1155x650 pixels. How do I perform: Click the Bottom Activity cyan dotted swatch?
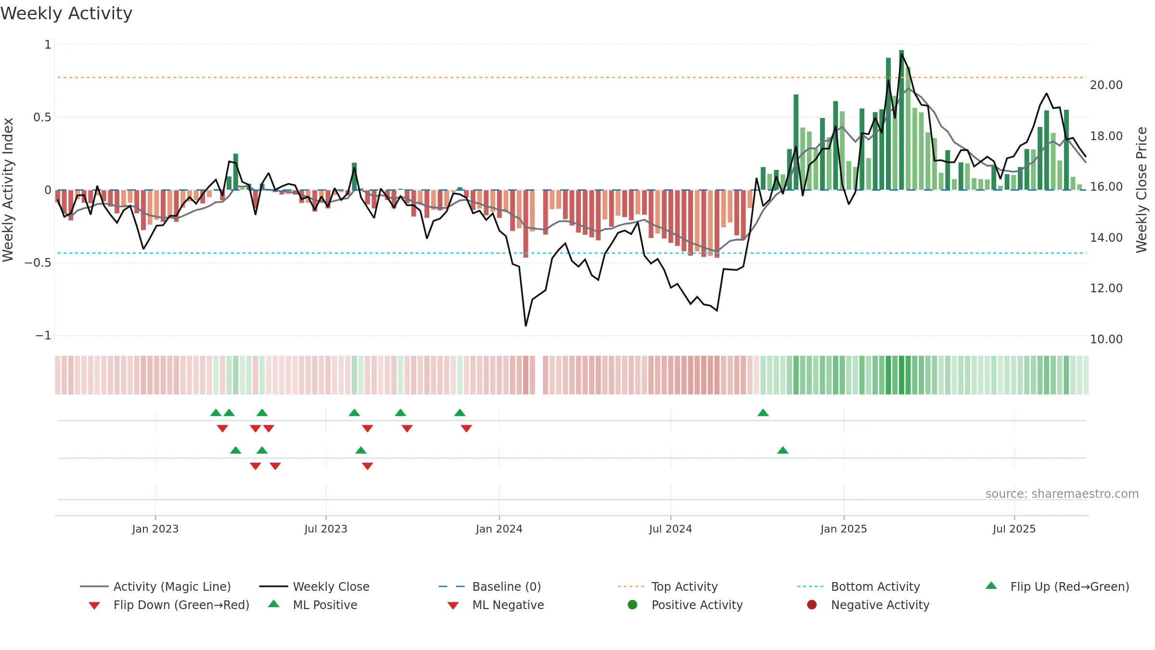coord(810,586)
